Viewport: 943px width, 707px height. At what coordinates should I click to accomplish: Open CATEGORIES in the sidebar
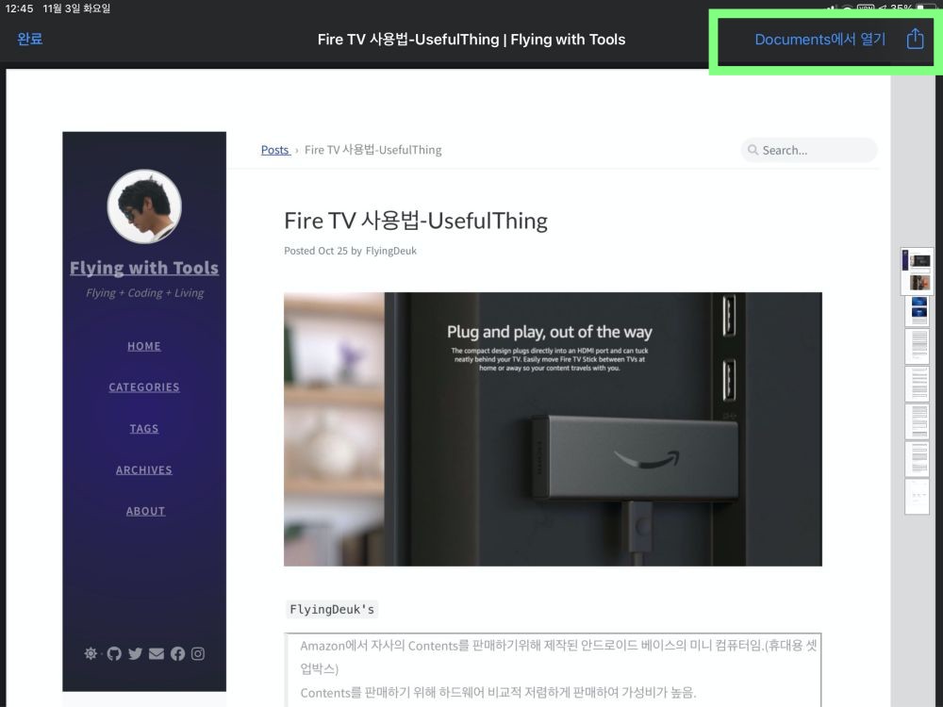(x=144, y=387)
